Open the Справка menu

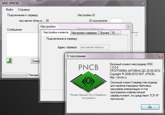(x=24, y=10)
